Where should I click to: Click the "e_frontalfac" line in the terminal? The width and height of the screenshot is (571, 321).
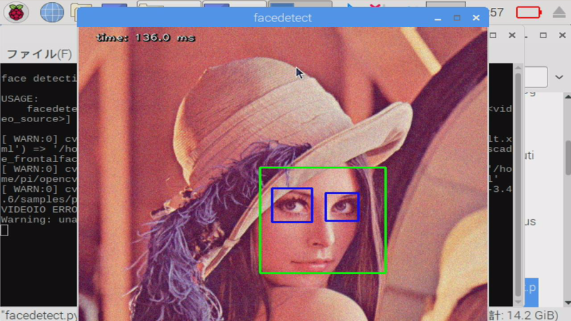coord(39,159)
